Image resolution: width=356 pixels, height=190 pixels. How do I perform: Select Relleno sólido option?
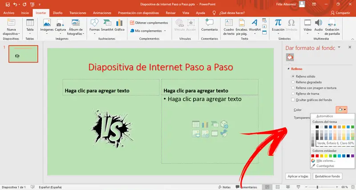303,77
